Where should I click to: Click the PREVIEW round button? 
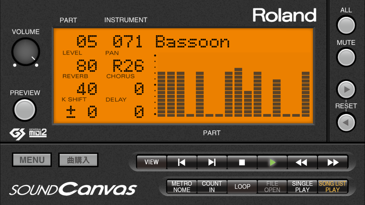pyautogui.click(x=25, y=110)
